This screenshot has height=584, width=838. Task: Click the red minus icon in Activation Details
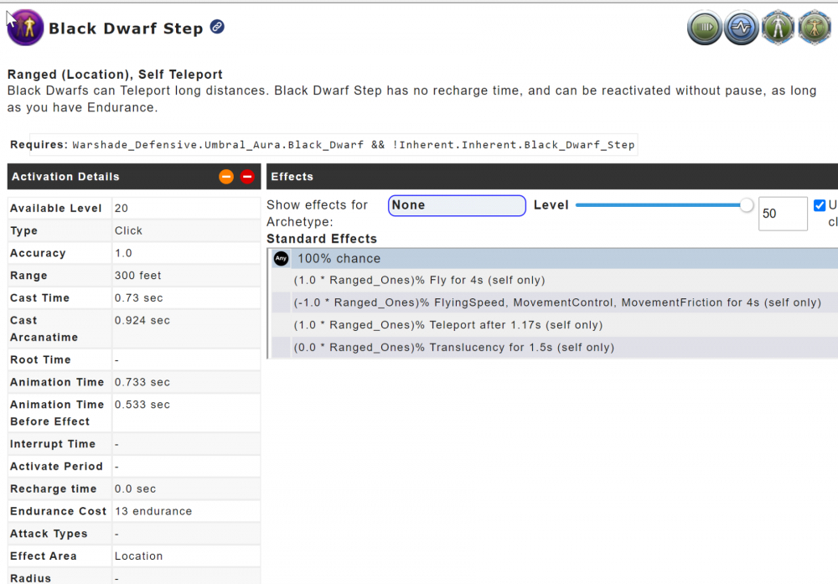pos(247,177)
